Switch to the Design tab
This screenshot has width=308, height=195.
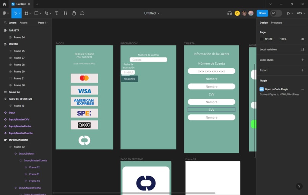click(264, 23)
